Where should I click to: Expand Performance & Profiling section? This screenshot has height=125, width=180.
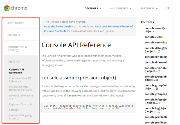(17, 48)
